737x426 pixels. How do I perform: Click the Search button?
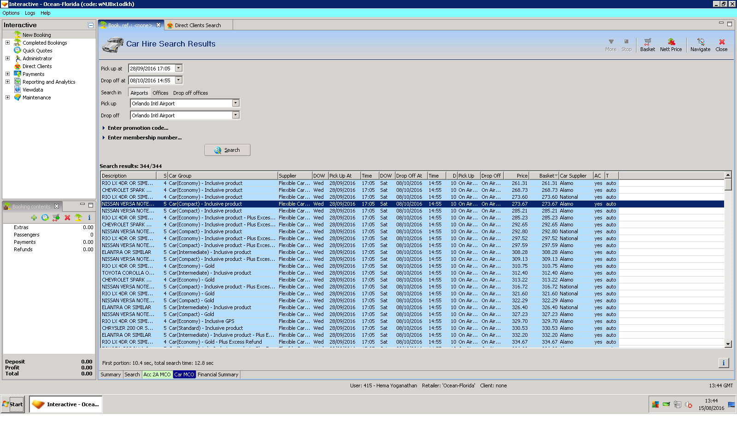pos(228,150)
